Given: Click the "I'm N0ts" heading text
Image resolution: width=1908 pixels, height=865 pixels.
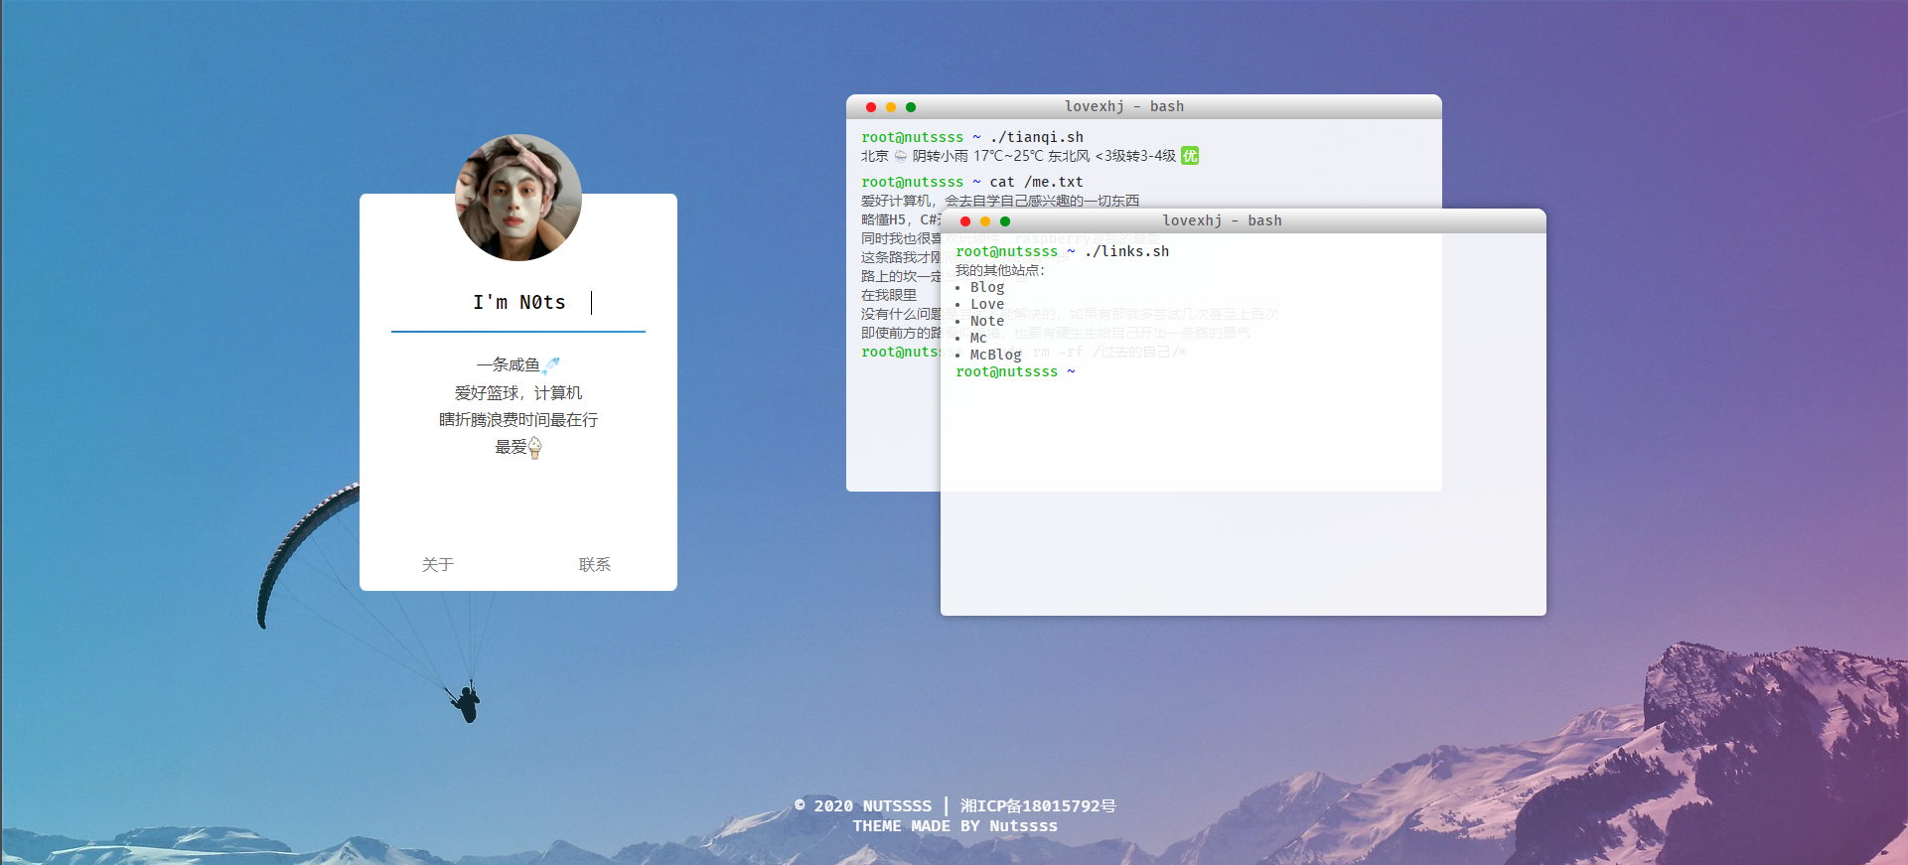Looking at the screenshot, I should coord(519,302).
